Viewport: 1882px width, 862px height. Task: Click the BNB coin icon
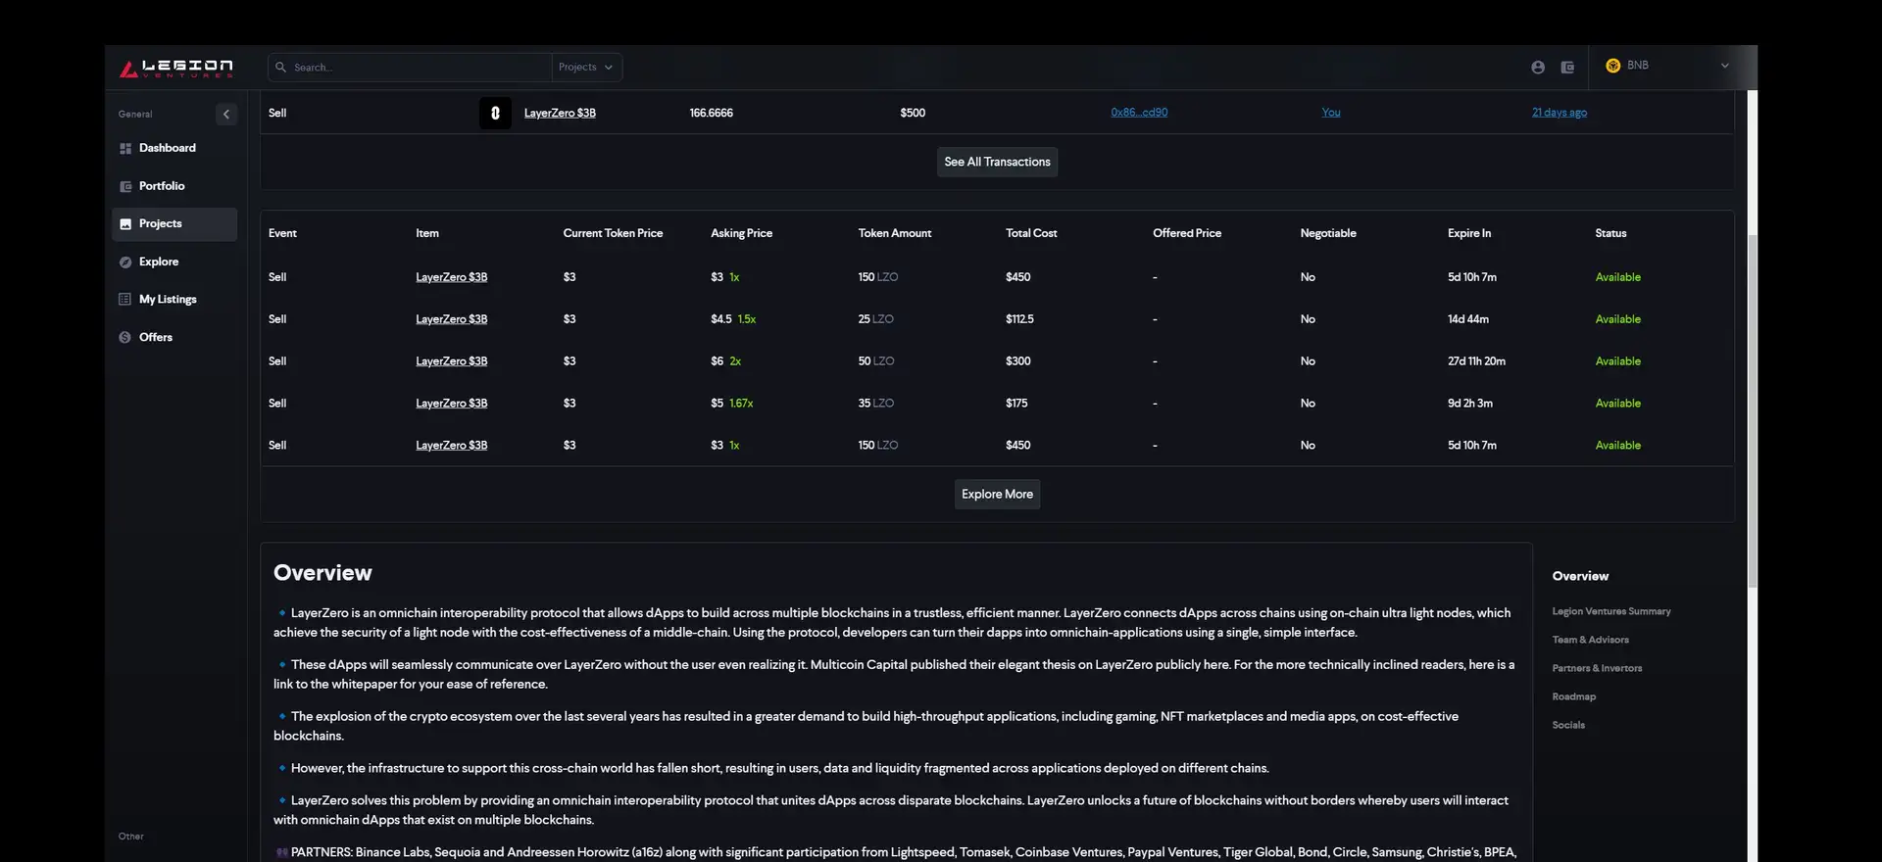coord(1612,66)
